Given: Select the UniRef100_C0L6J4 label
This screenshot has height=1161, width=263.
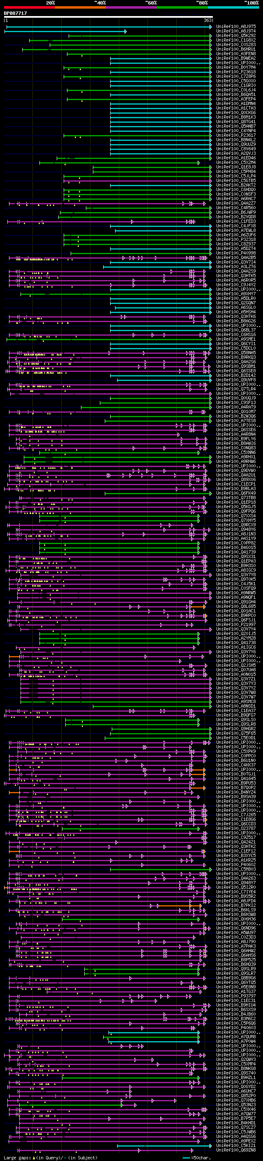Looking at the screenshot, I should 236,90.
